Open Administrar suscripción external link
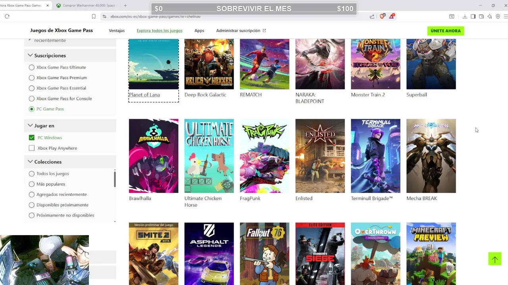 241,30
